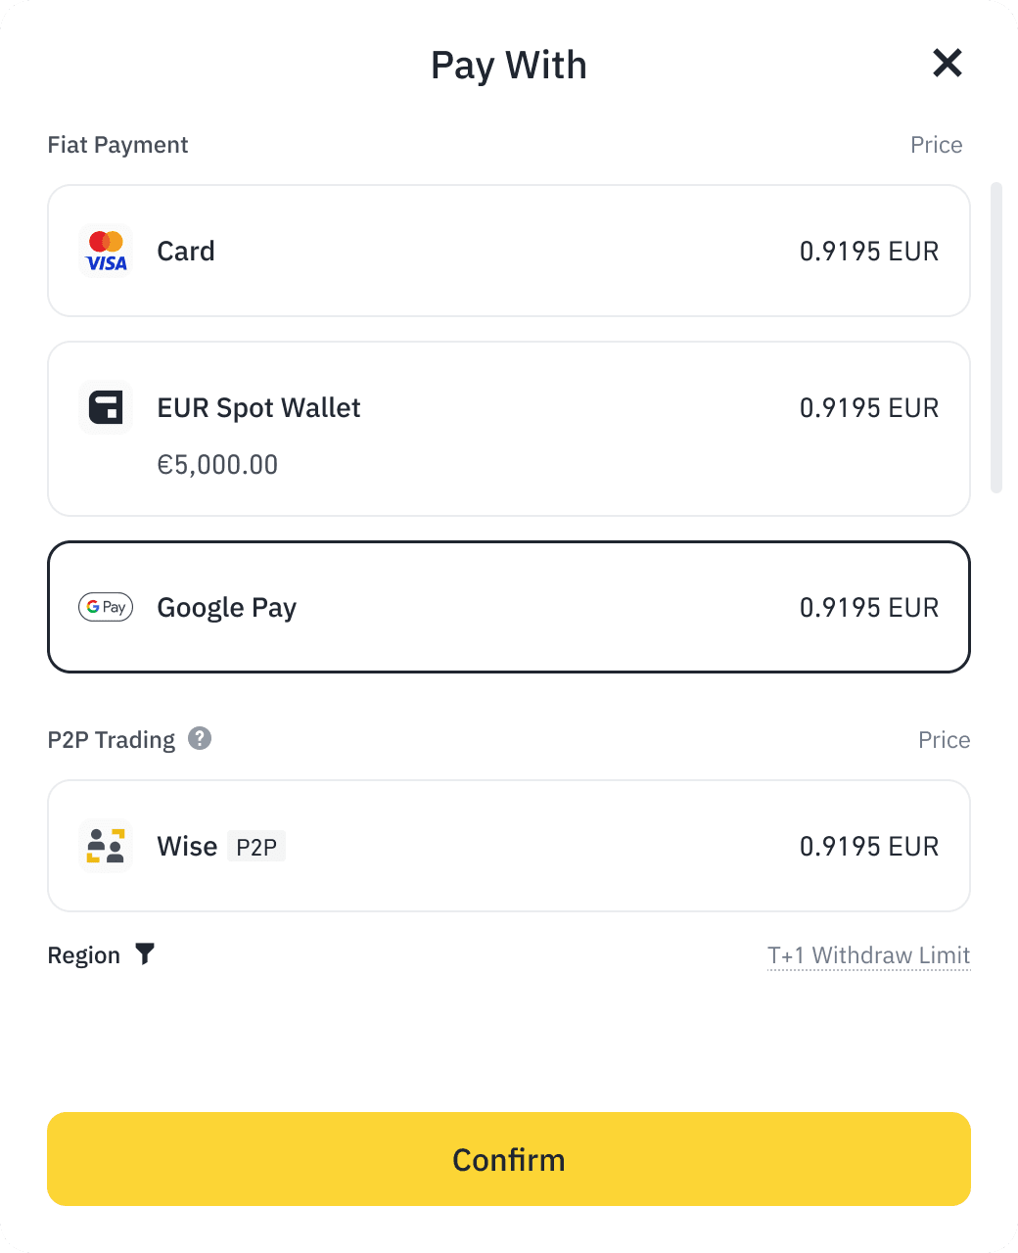Pick Wise P2P trading option
1018x1253 pixels.
point(509,846)
